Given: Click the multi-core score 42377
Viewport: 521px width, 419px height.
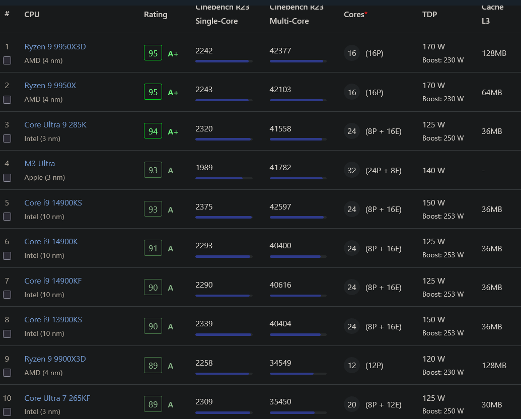Looking at the screenshot, I should click(x=280, y=50).
